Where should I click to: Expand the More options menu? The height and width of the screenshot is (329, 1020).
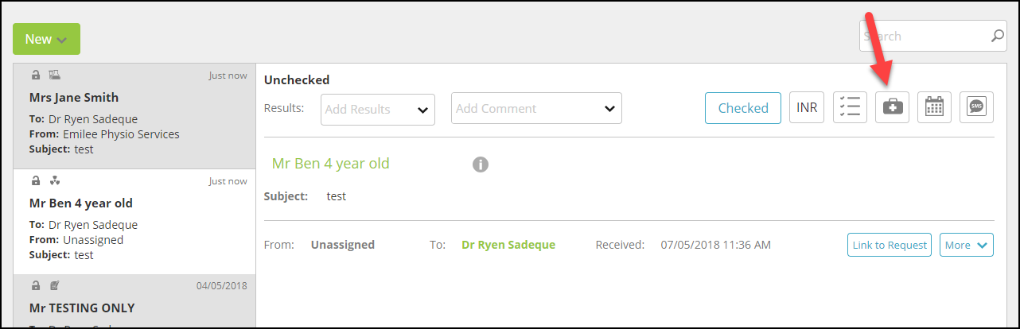[967, 245]
